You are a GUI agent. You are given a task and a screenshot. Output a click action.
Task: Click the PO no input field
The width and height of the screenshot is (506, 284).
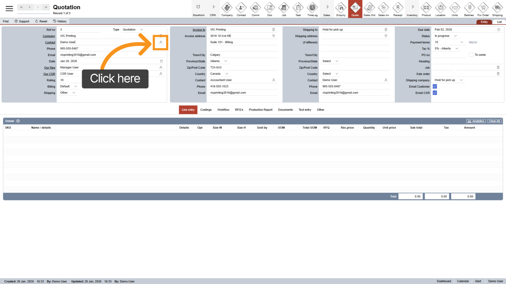coord(449,55)
